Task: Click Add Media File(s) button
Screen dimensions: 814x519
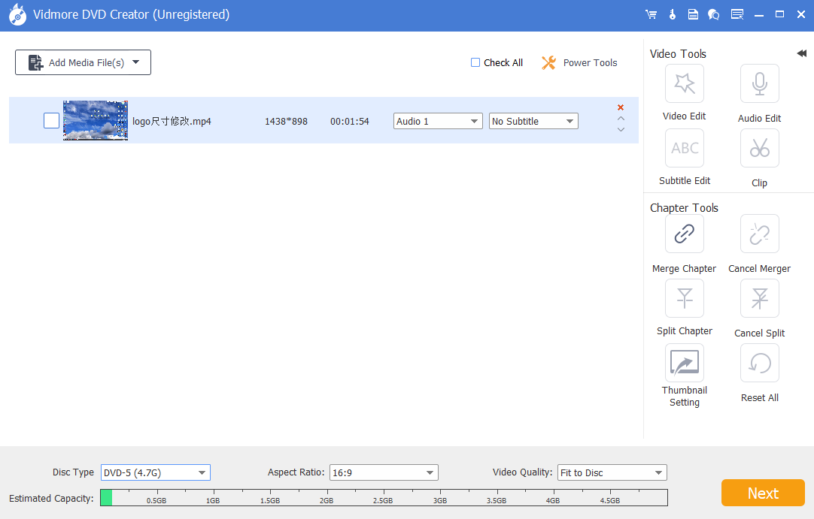Action: click(83, 62)
